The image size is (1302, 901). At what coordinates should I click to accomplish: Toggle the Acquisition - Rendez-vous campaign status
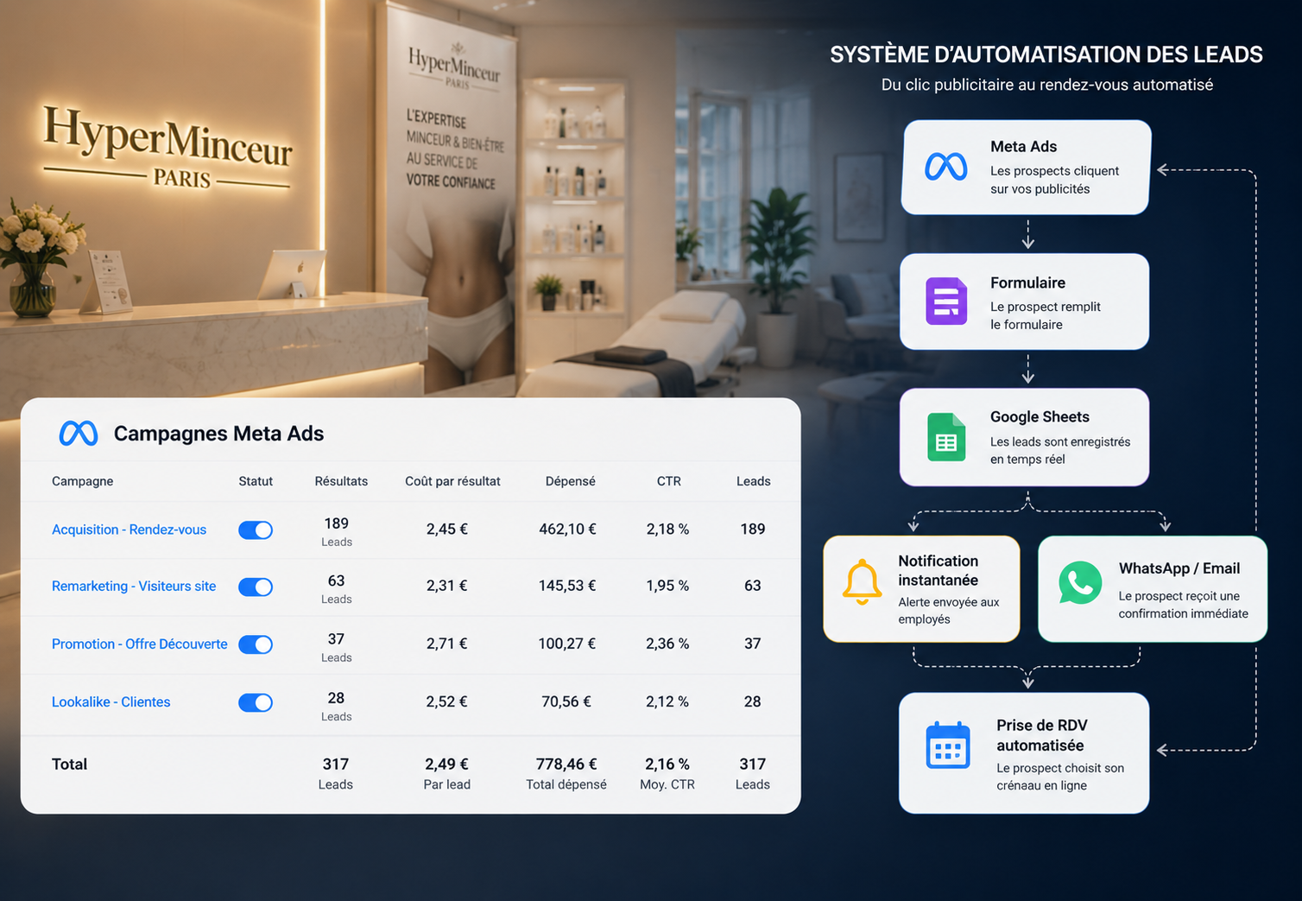[256, 530]
